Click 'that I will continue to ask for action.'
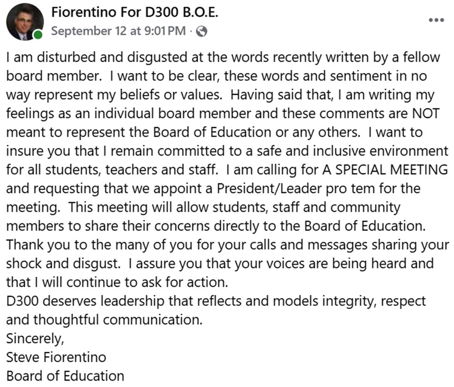 click(117, 282)
